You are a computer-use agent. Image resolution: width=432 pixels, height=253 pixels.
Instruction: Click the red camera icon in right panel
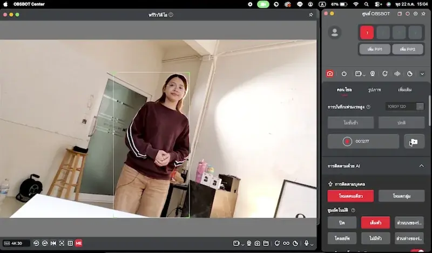click(329, 74)
